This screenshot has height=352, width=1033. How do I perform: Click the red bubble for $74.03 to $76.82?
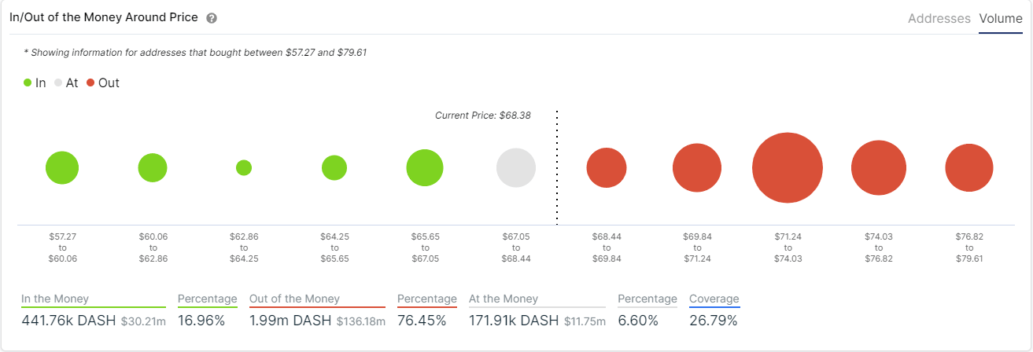click(x=879, y=167)
